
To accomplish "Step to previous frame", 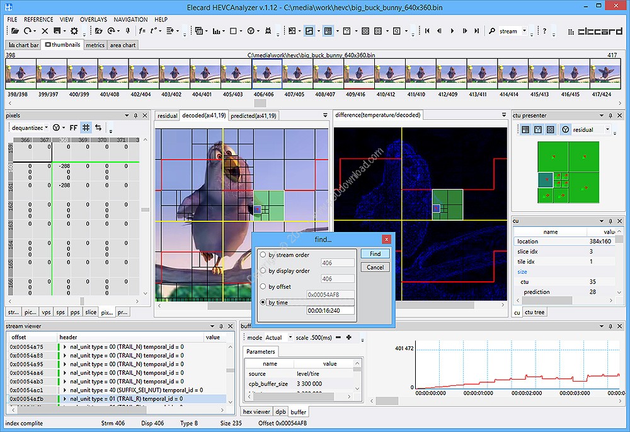I will [439, 31].
